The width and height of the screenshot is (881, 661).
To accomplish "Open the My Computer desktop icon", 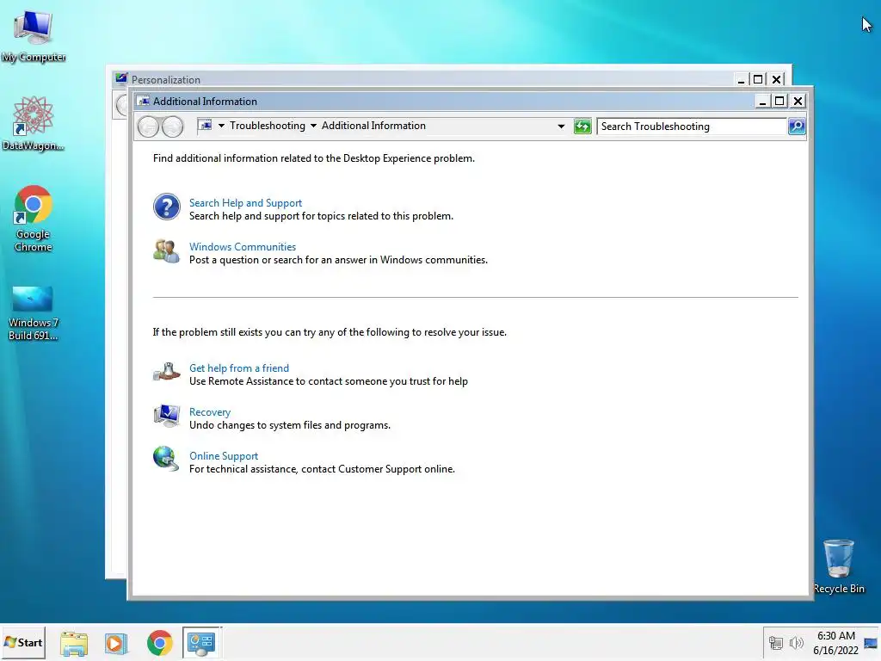I will click(34, 35).
